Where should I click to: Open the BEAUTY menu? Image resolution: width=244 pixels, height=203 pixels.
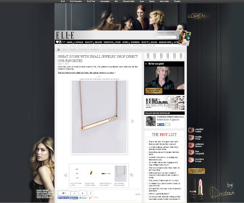coord(89,42)
